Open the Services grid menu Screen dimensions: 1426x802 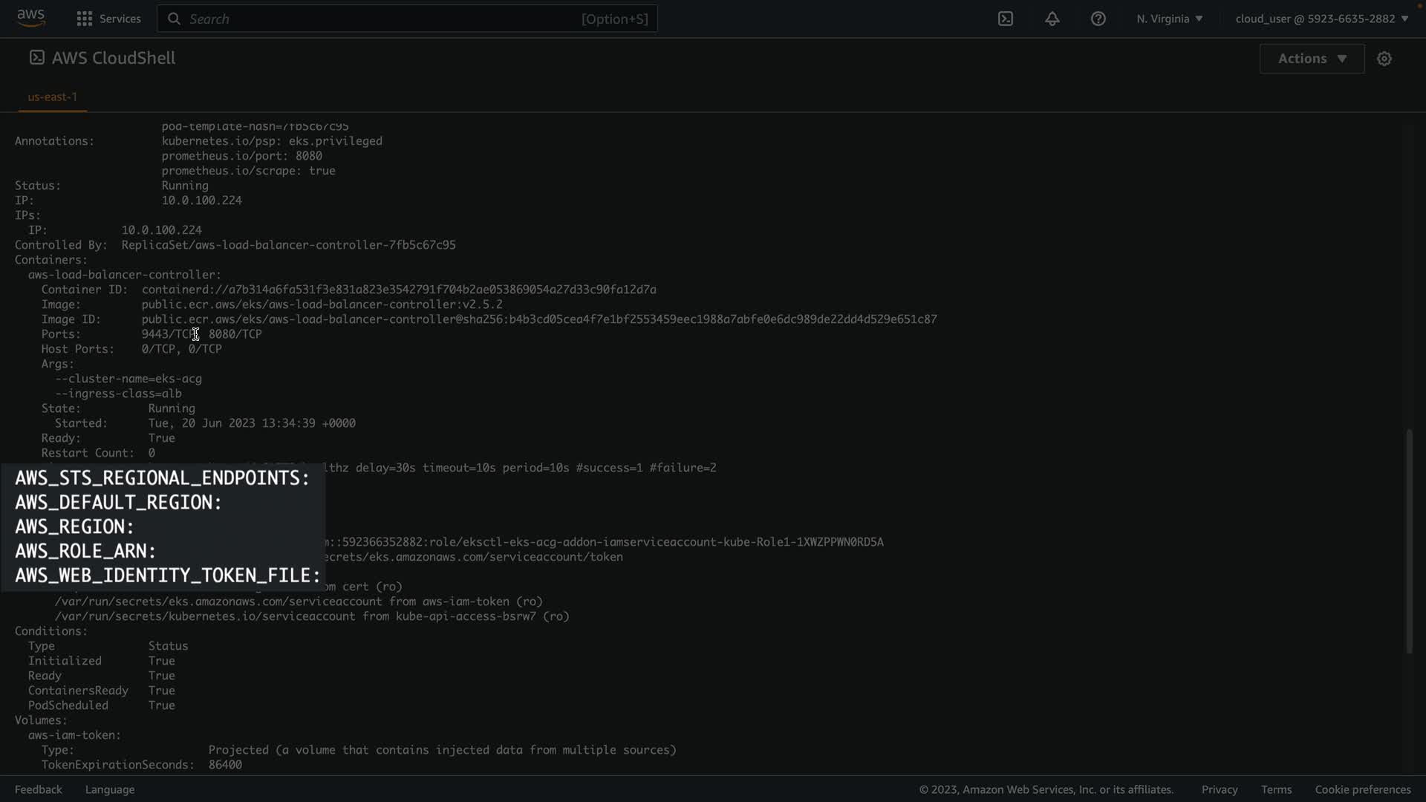84,19
